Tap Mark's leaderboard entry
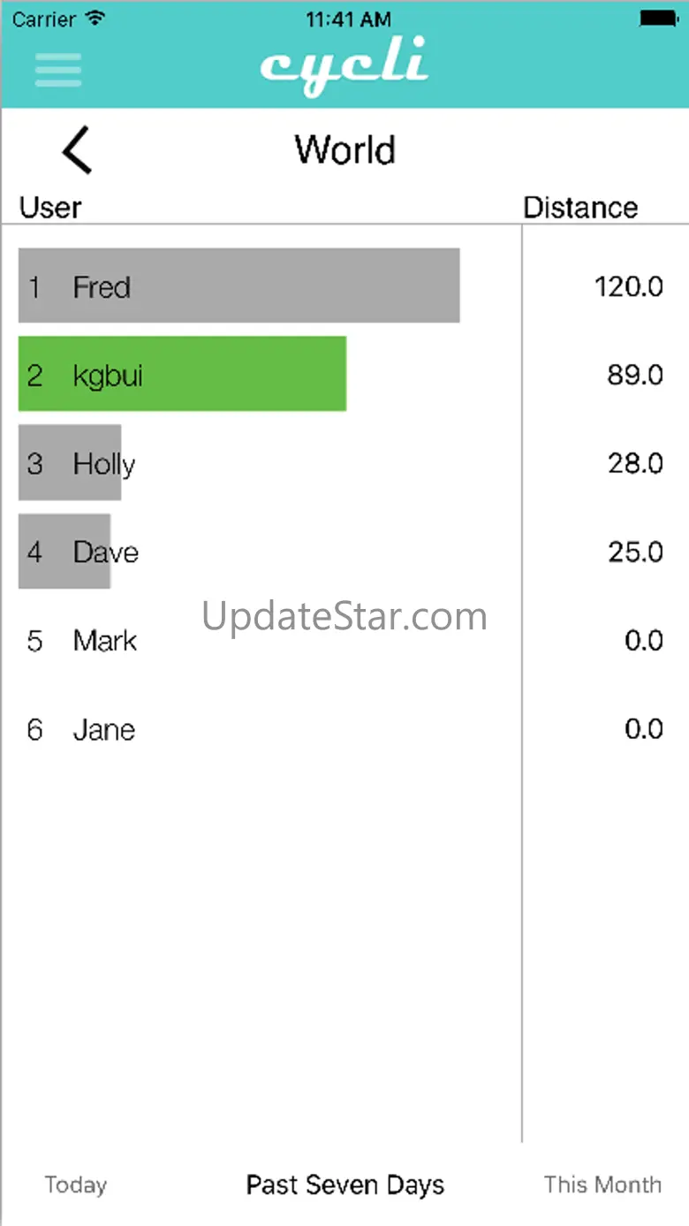Image resolution: width=689 pixels, height=1226 pixels. (104, 640)
